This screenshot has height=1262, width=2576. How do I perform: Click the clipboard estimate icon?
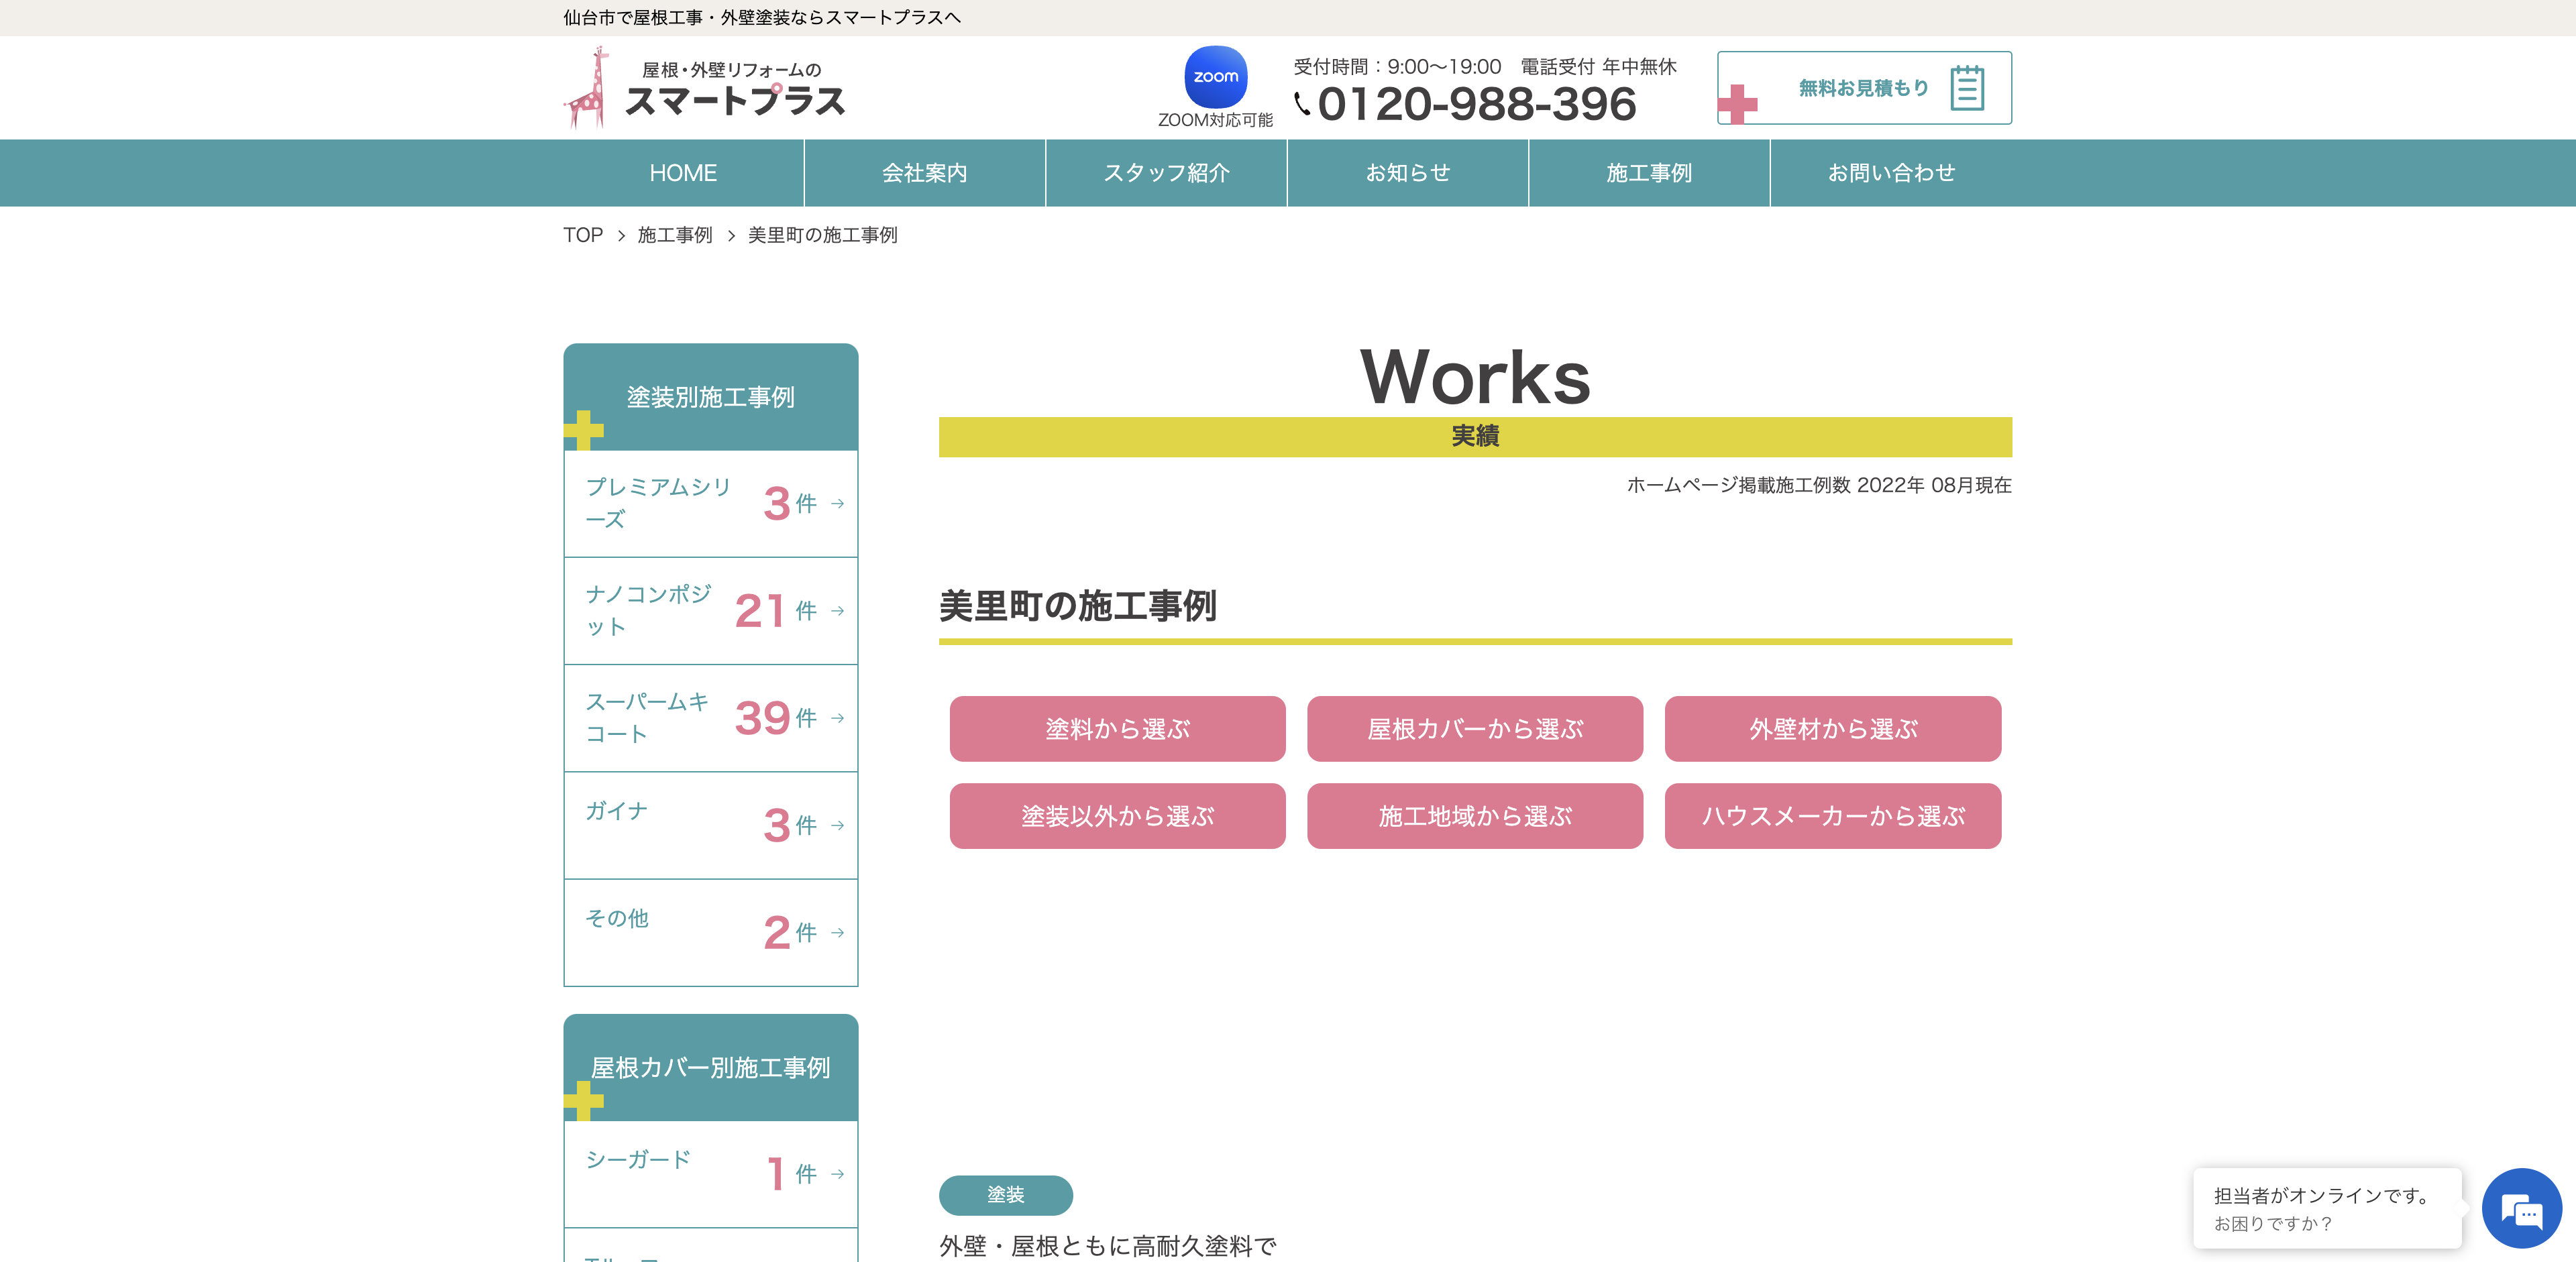tap(1966, 88)
